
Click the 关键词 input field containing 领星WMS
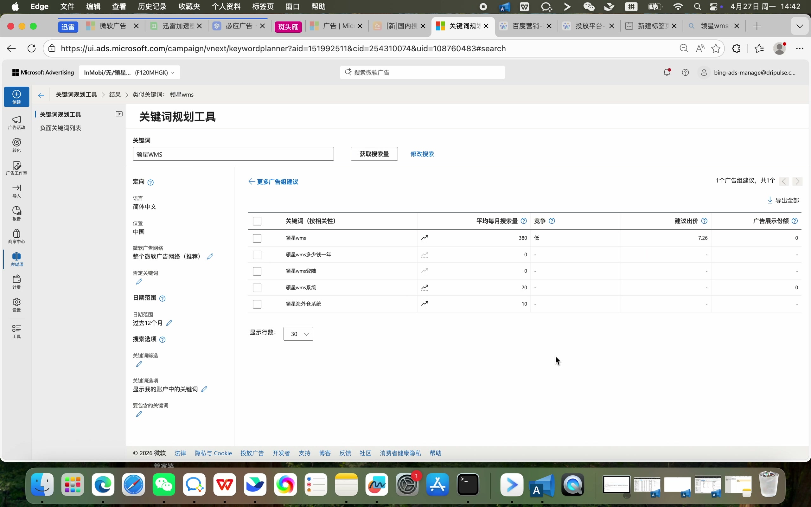tap(233, 154)
